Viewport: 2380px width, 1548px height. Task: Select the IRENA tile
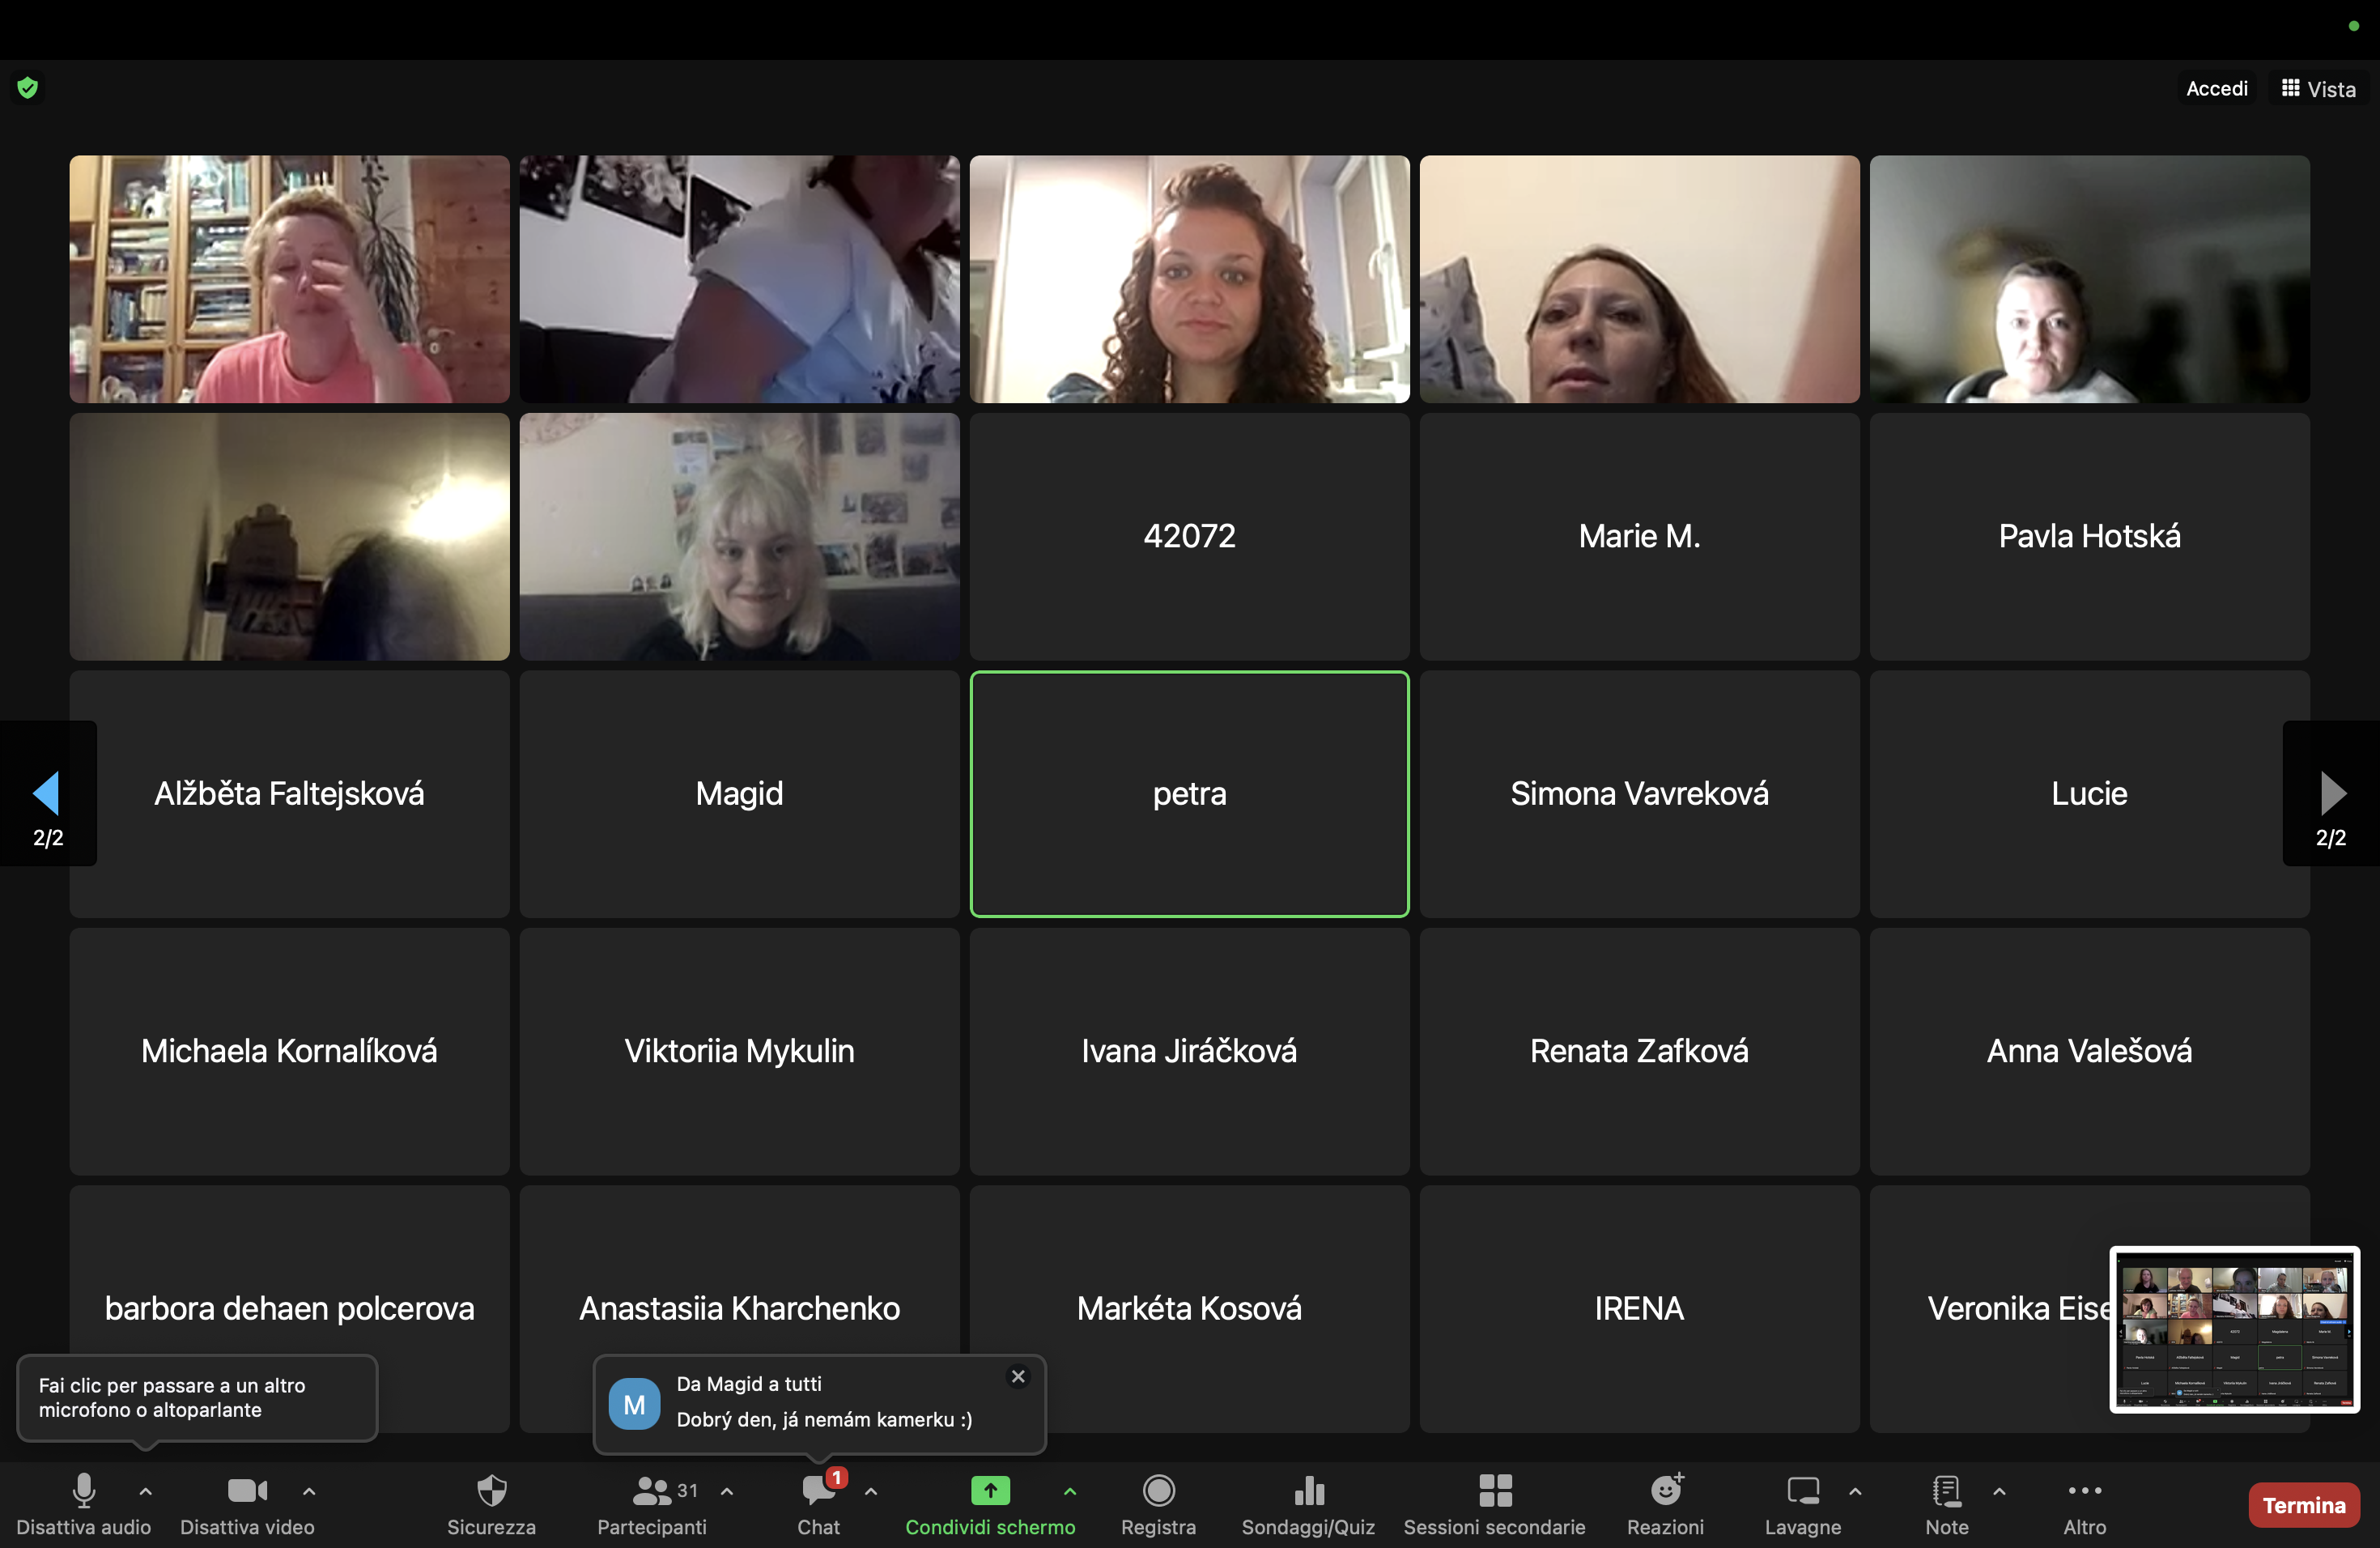(1639, 1309)
